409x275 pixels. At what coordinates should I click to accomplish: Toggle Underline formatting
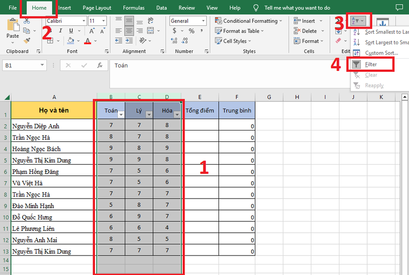click(x=71, y=31)
